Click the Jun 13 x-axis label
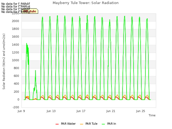Image resolution: width=172 pixels, height=129 pixels. (x=51, y=111)
